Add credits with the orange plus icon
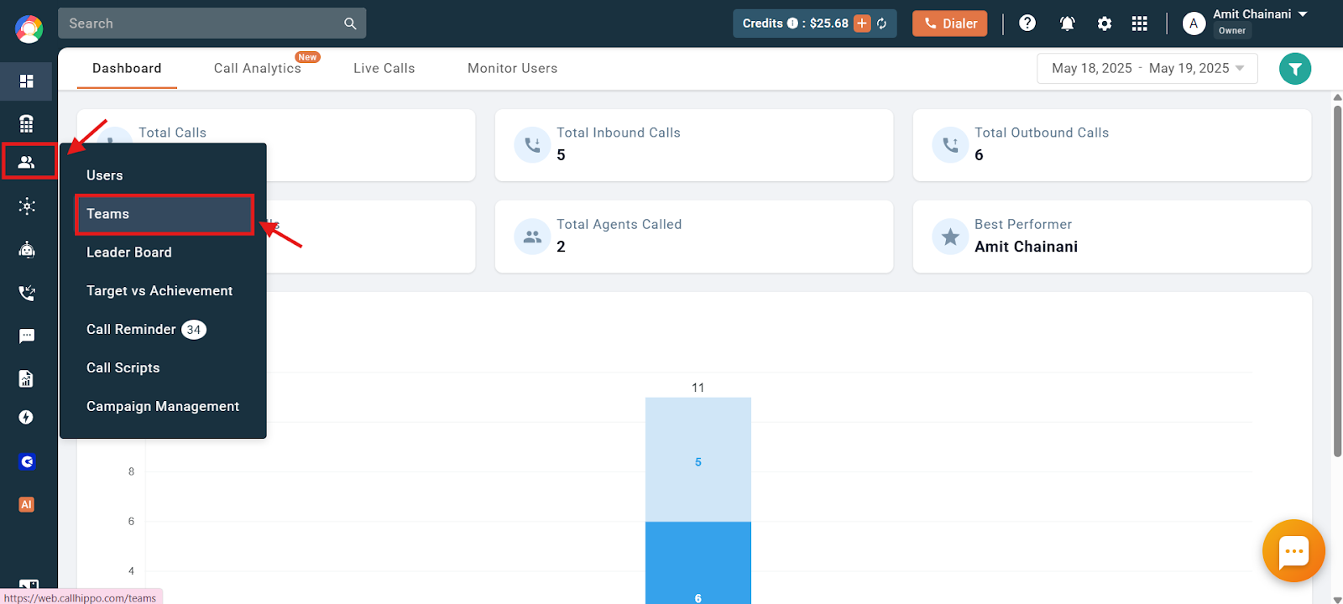This screenshot has width=1343, height=604. pyautogui.click(x=862, y=23)
